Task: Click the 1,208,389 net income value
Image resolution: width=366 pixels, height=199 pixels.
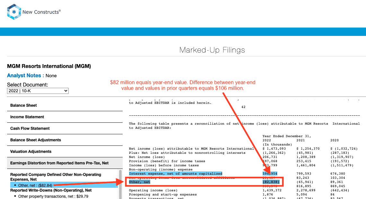Action: pyautogui.click(x=306, y=157)
